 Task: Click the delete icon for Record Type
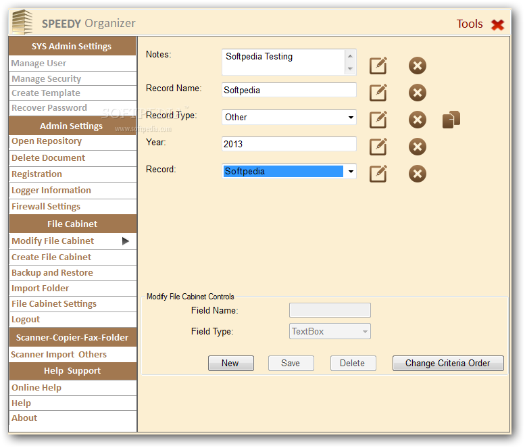pos(417,120)
